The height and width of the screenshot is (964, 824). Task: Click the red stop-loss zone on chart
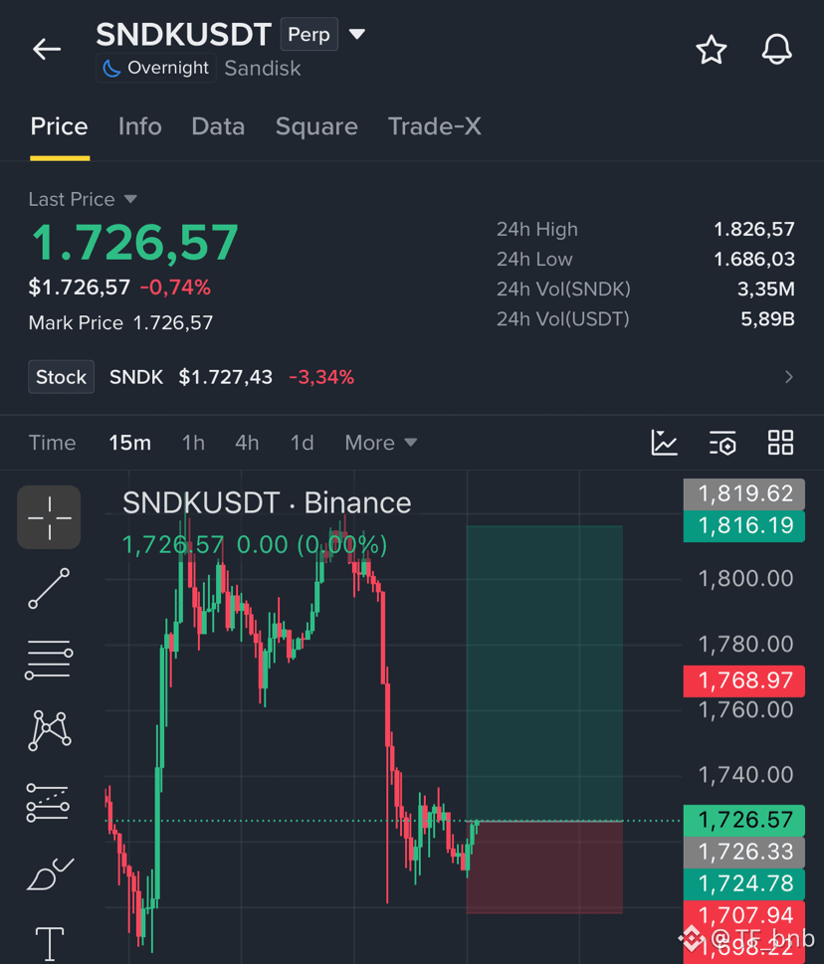[544, 867]
